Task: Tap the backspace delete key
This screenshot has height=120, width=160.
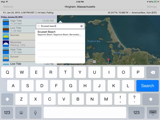Action: tap(153, 72)
